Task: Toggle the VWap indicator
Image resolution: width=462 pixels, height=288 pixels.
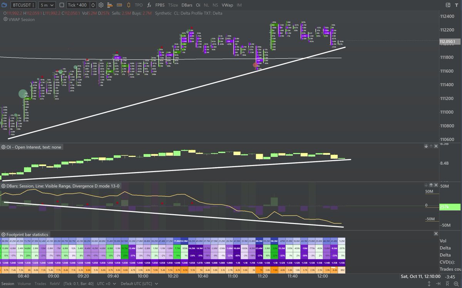Action: coord(227,5)
